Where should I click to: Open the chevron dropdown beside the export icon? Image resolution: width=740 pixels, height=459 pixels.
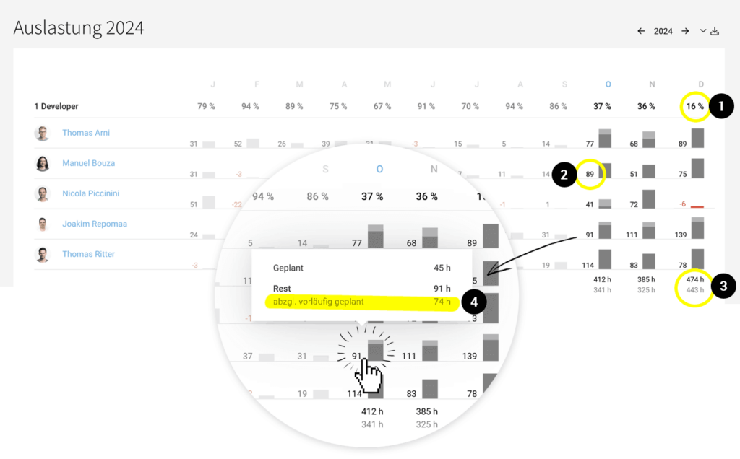(703, 31)
